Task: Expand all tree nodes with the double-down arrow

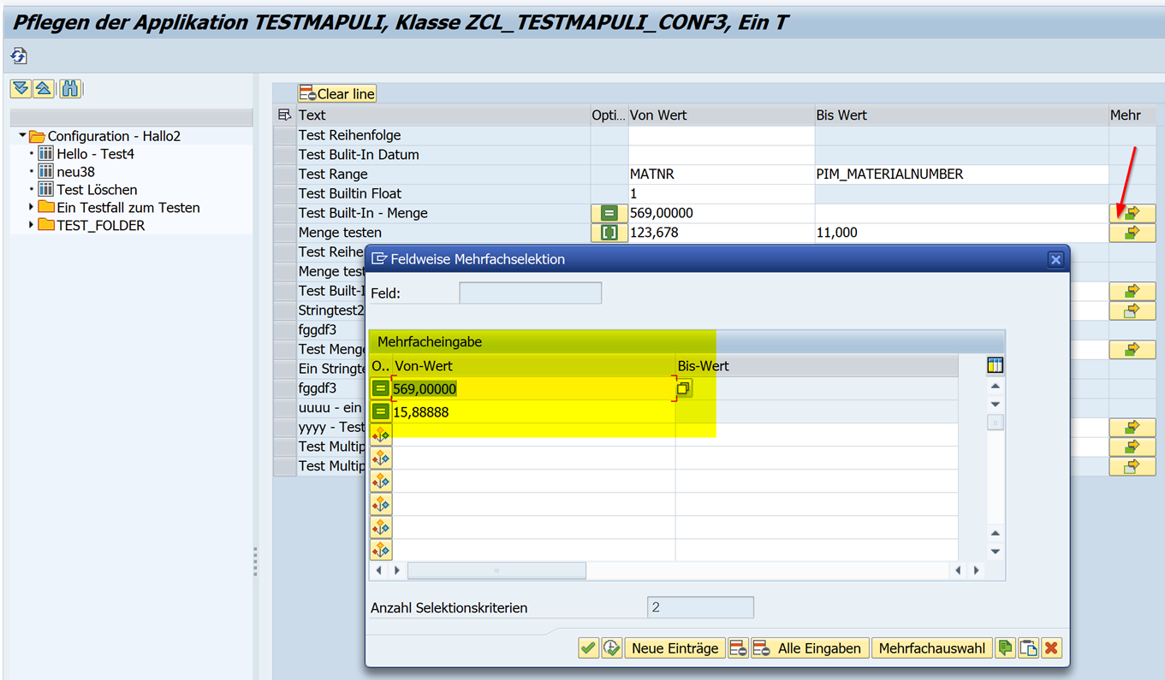Action: pos(21,89)
